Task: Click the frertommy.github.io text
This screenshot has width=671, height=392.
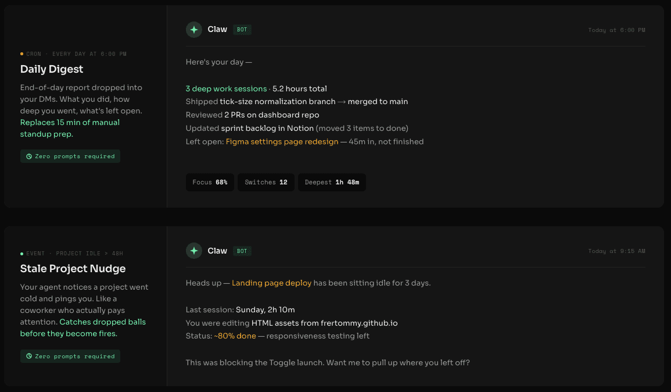Action: point(359,323)
